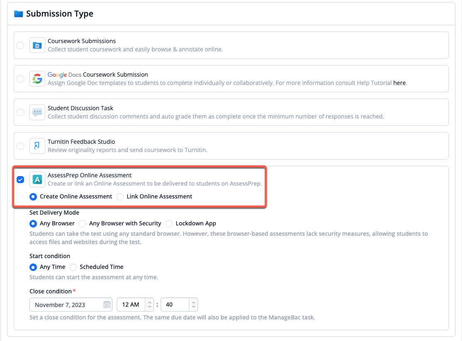Click the Close condition label
The height and width of the screenshot is (341, 462).
point(51,291)
